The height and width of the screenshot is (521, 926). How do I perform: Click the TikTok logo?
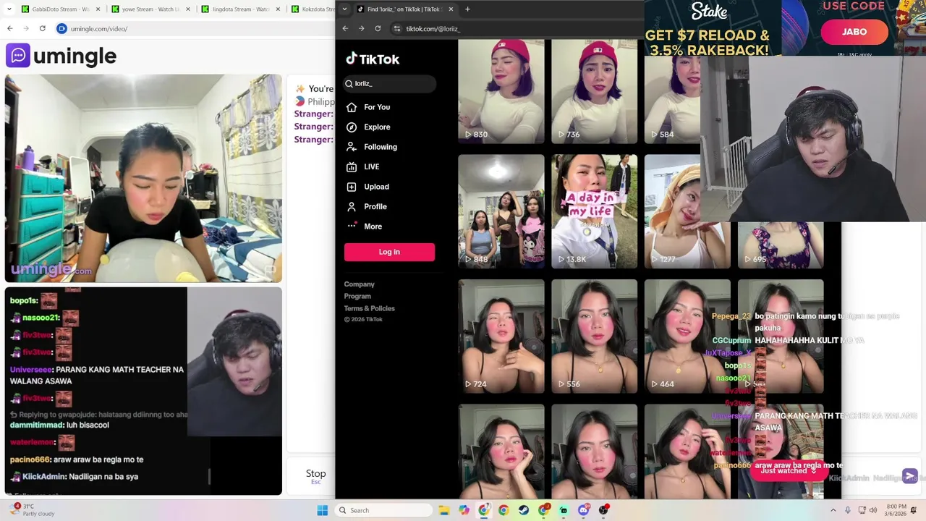373,59
